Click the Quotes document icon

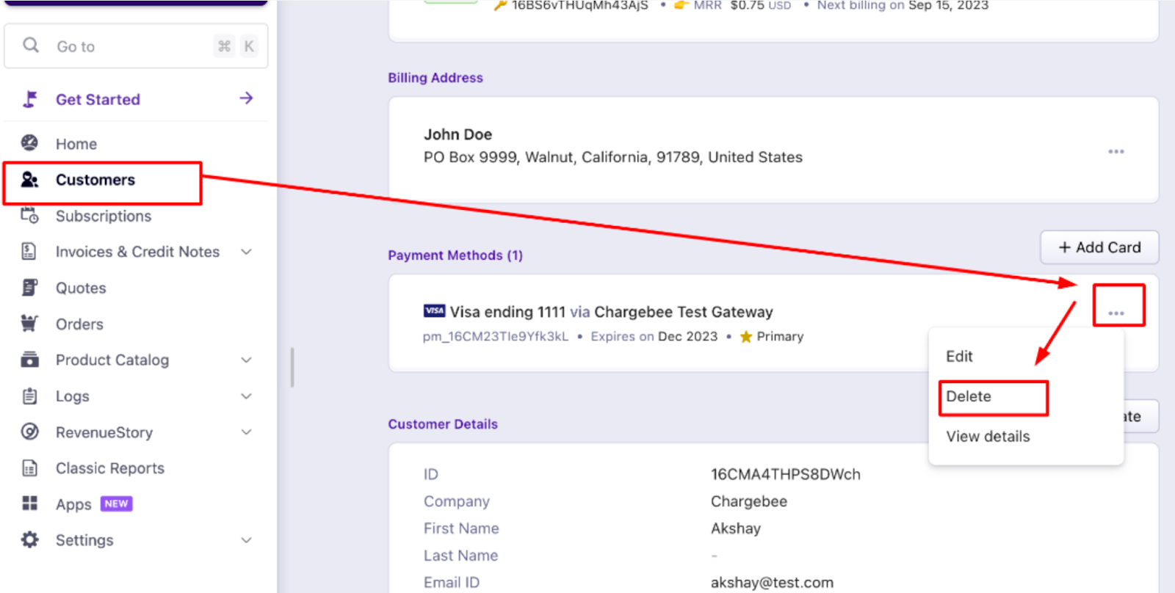[x=29, y=288]
